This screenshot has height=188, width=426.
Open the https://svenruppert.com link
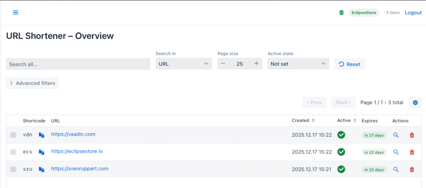(x=80, y=168)
